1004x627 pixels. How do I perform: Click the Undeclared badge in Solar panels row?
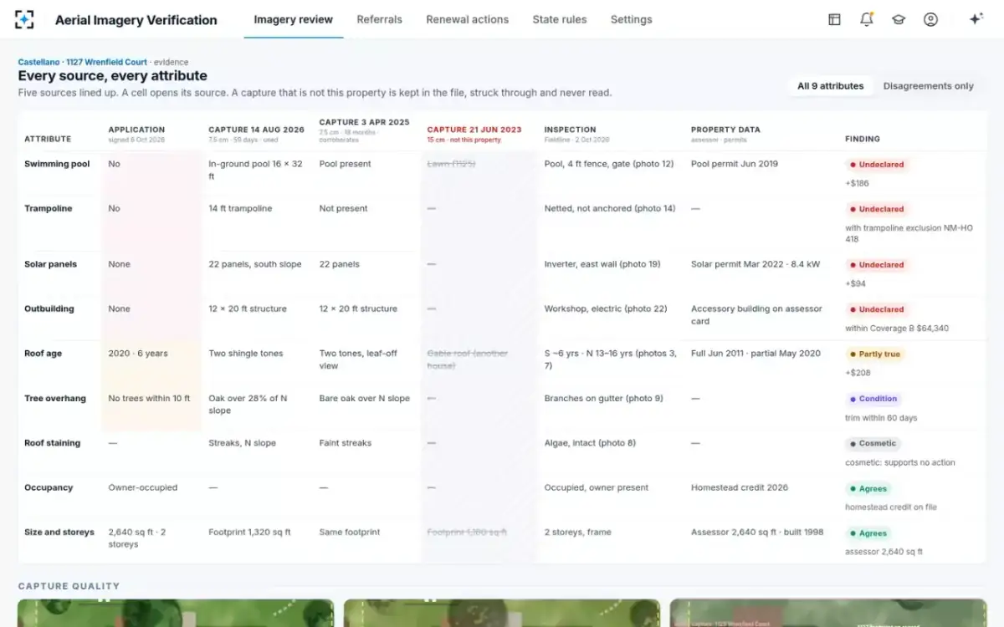tap(875, 265)
